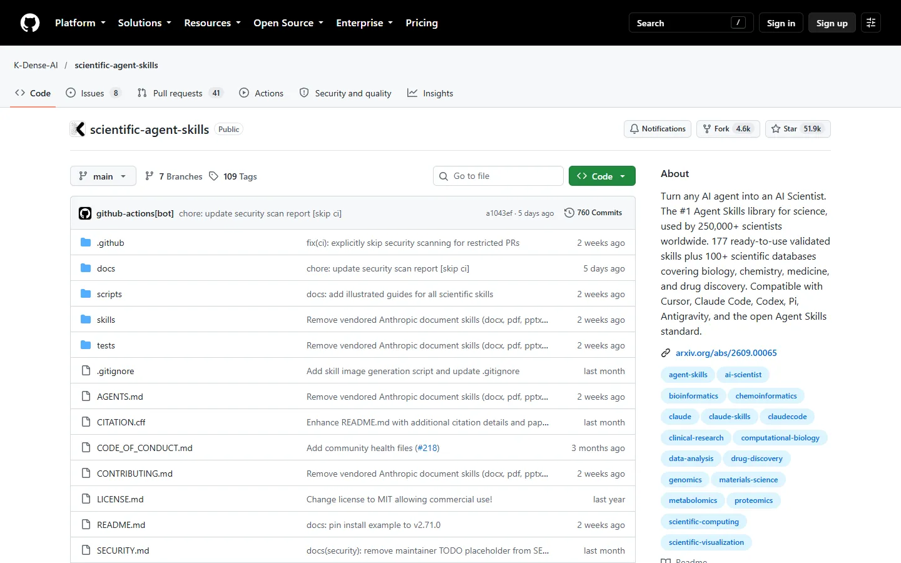Click the Fork icon button
The height and width of the screenshot is (563, 901).
click(707, 129)
